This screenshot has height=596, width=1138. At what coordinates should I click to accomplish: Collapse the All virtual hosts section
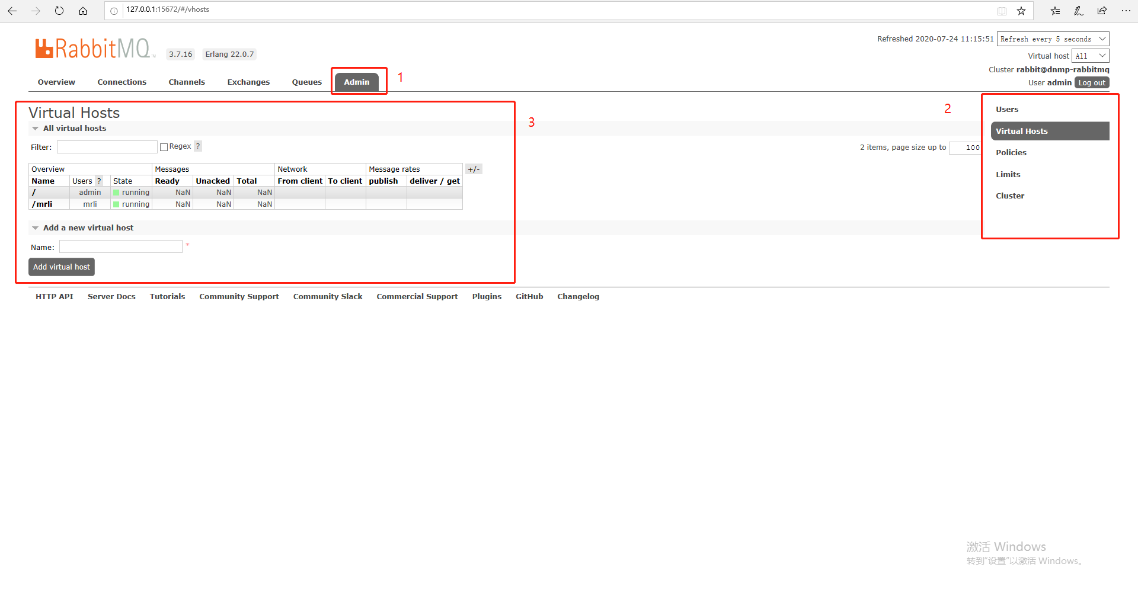tap(75, 129)
